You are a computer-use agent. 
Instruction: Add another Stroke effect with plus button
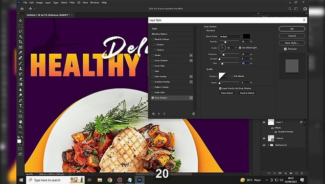tap(191, 55)
